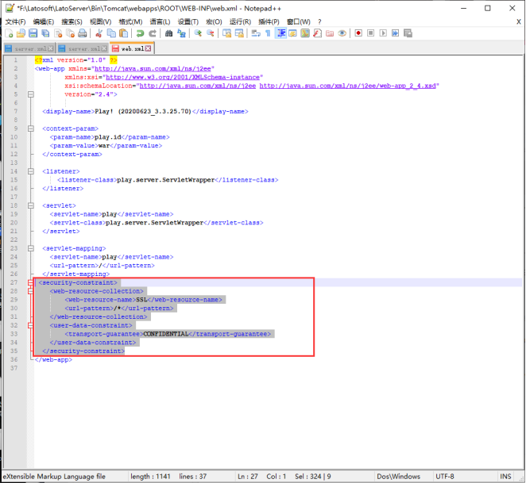
Task: Toggle show all characters
Action: coord(268,33)
